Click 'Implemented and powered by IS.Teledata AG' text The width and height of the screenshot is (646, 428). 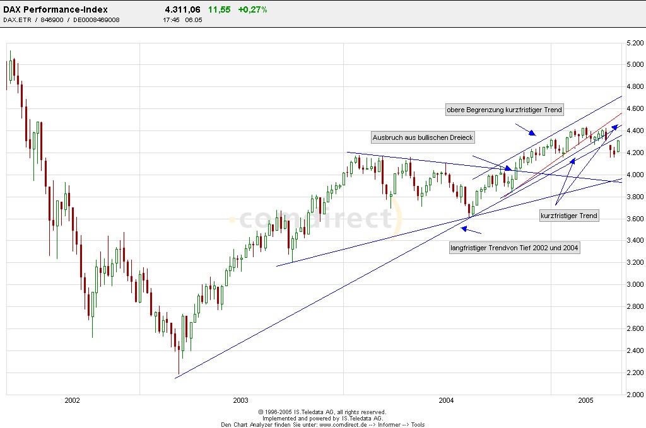[322, 418]
